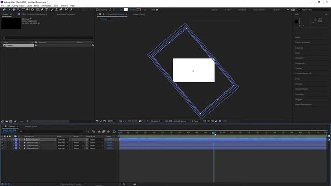Click the interpret footage icon in Project panel
This screenshot has width=331, height=186.
pos(2,122)
